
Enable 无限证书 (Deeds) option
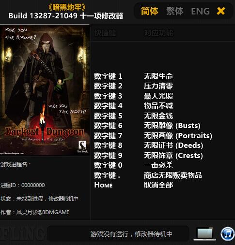coord(173,145)
